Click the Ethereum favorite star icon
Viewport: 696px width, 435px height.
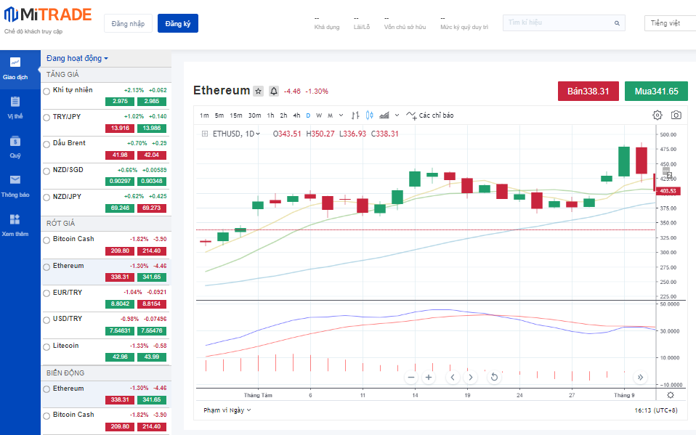coord(258,91)
